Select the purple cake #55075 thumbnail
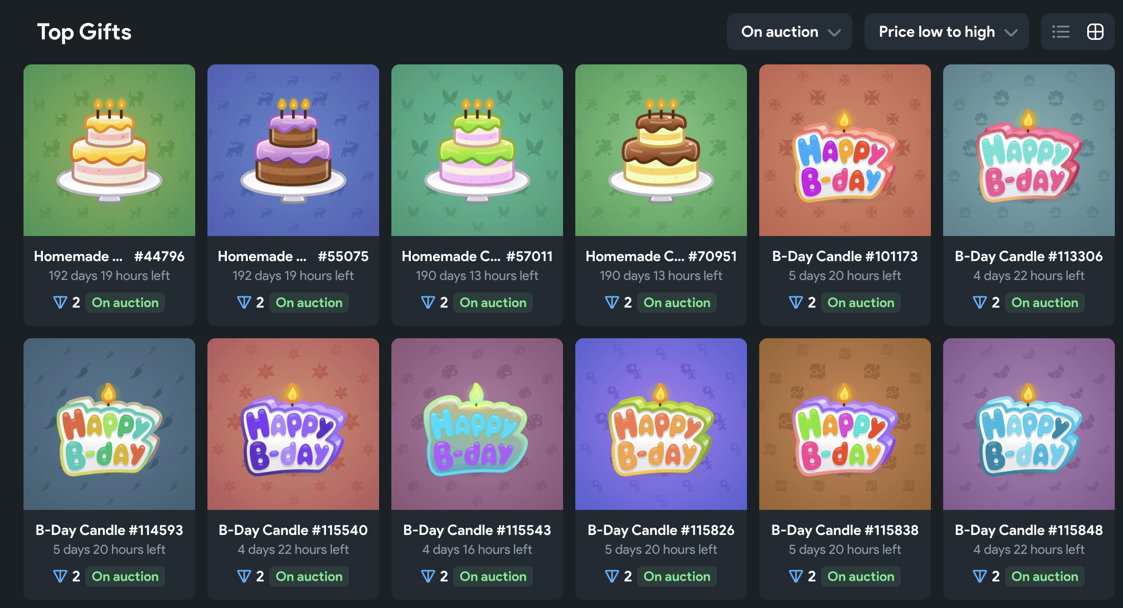This screenshot has height=608, width=1123. point(293,150)
